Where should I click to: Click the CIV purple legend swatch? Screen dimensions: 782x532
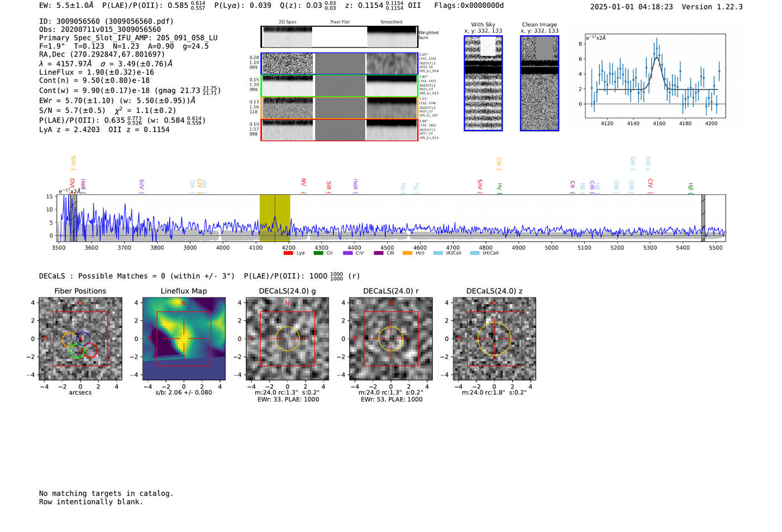click(348, 253)
